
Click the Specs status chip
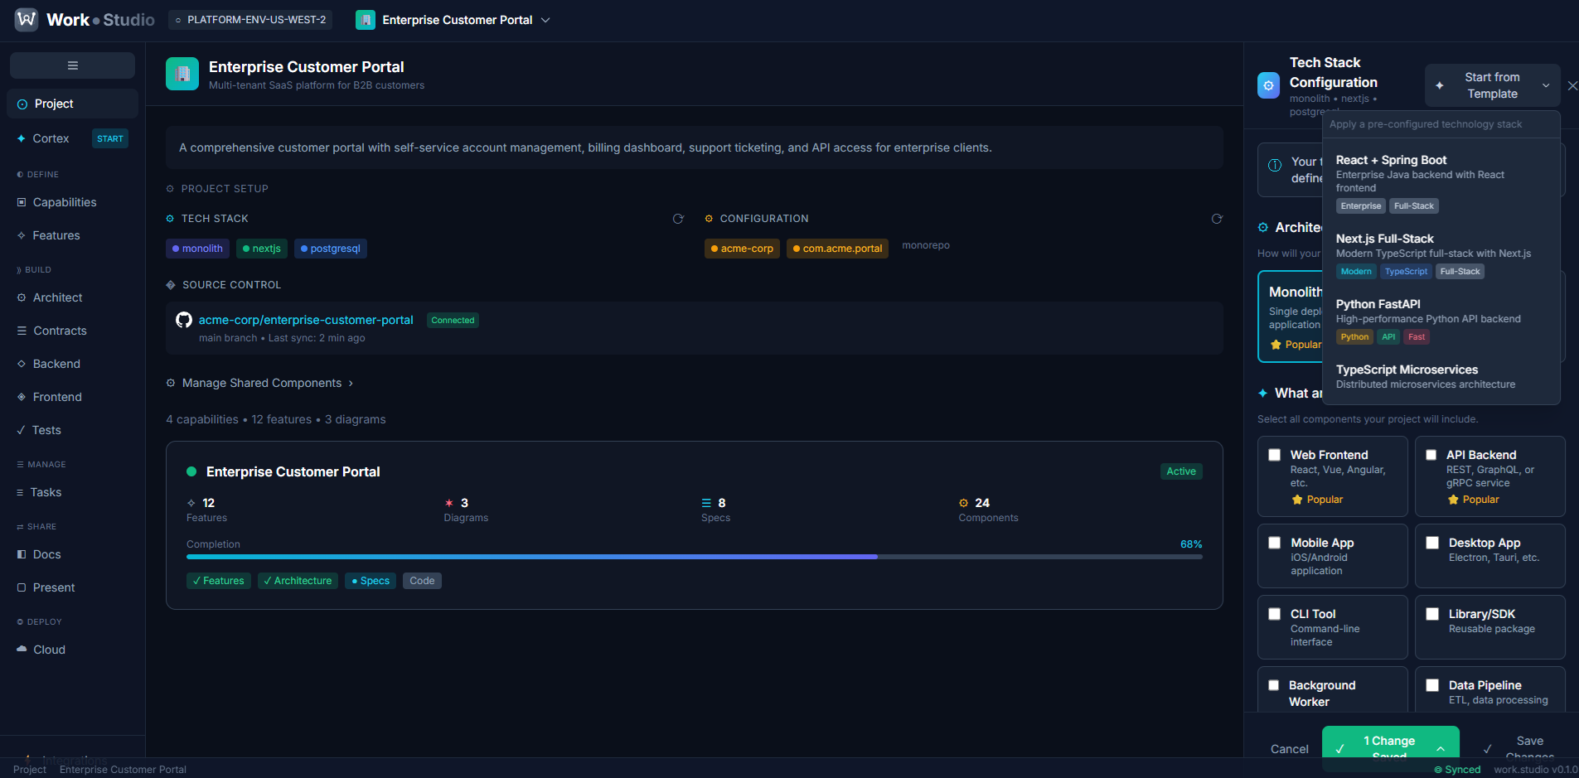click(x=371, y=581)
